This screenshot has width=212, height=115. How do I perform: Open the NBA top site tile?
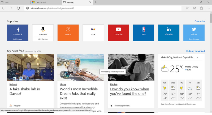point(144,33)
